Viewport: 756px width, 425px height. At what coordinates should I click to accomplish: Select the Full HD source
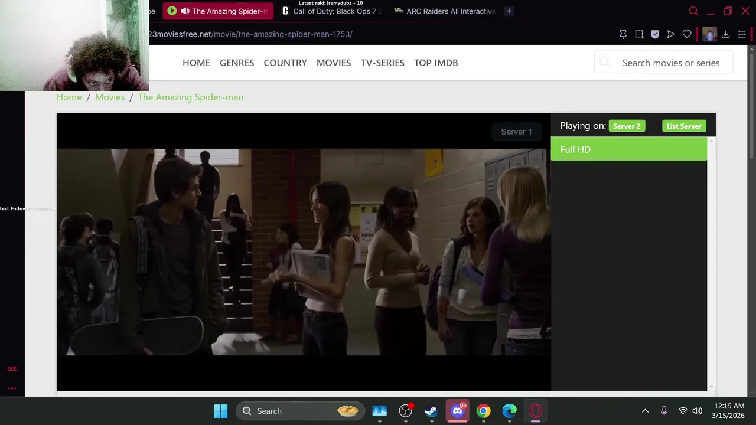pyautogui.click(x=628, y=149)
